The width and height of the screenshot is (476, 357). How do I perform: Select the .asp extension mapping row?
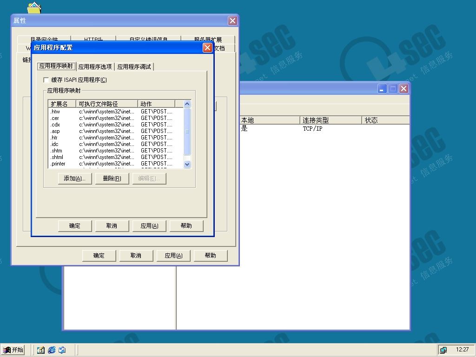(116, 131)
